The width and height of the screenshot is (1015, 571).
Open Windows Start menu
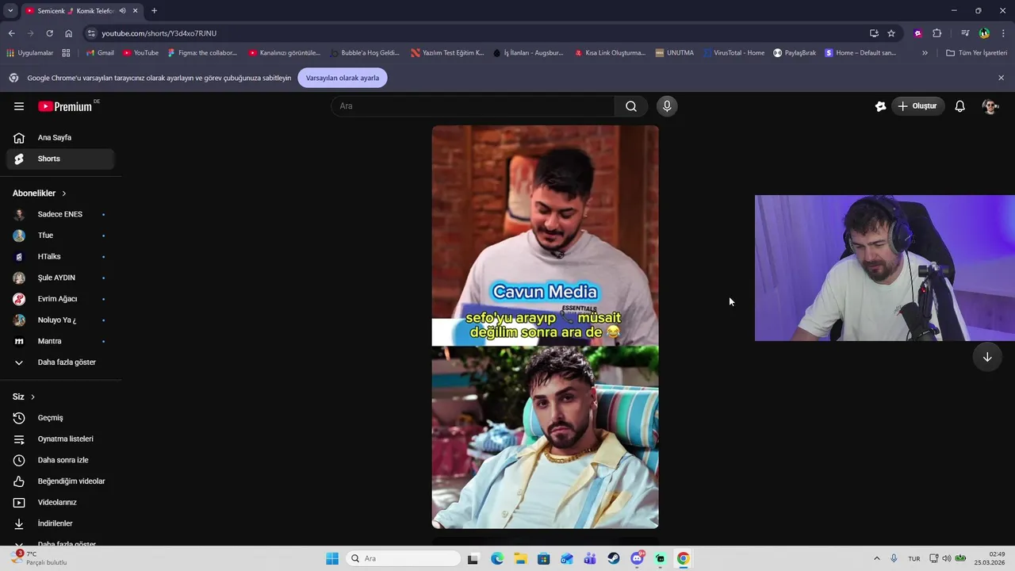click(x=332, y=558)
